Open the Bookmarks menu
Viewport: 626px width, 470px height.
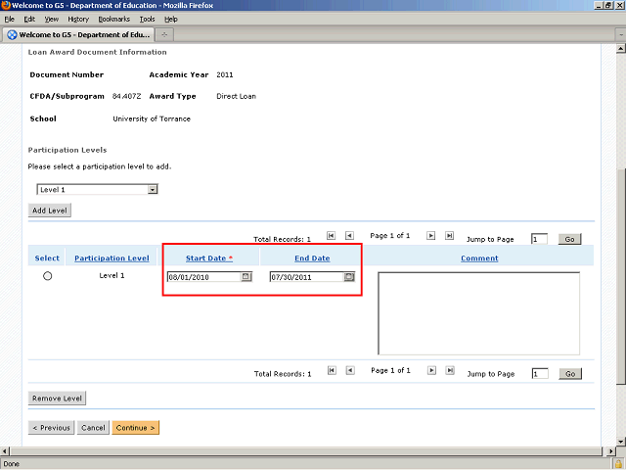tap(114, 20)
